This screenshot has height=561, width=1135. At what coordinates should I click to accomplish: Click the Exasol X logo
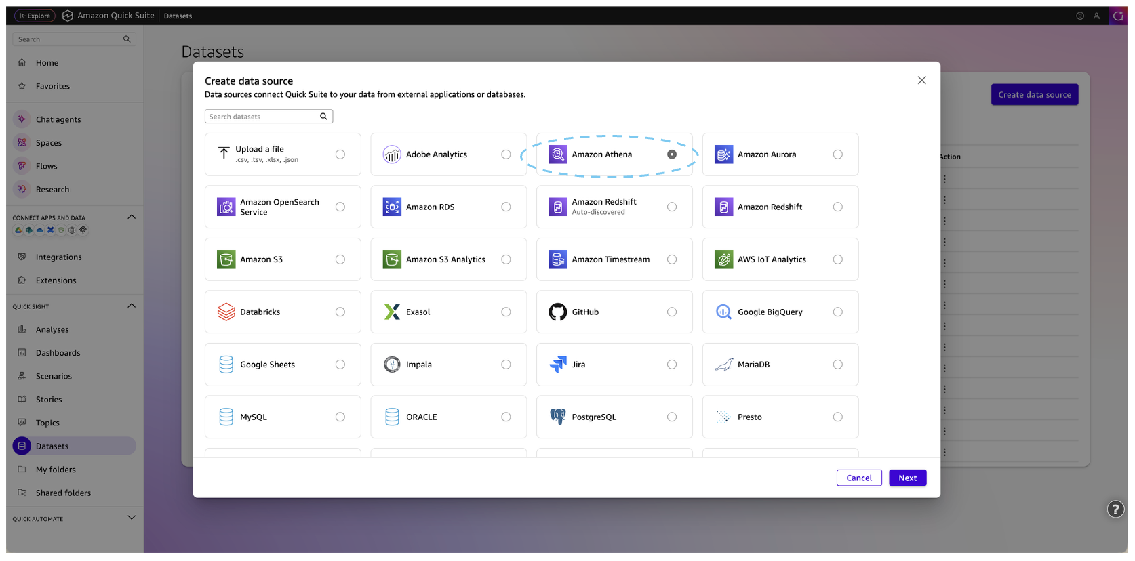coord(392,312)
